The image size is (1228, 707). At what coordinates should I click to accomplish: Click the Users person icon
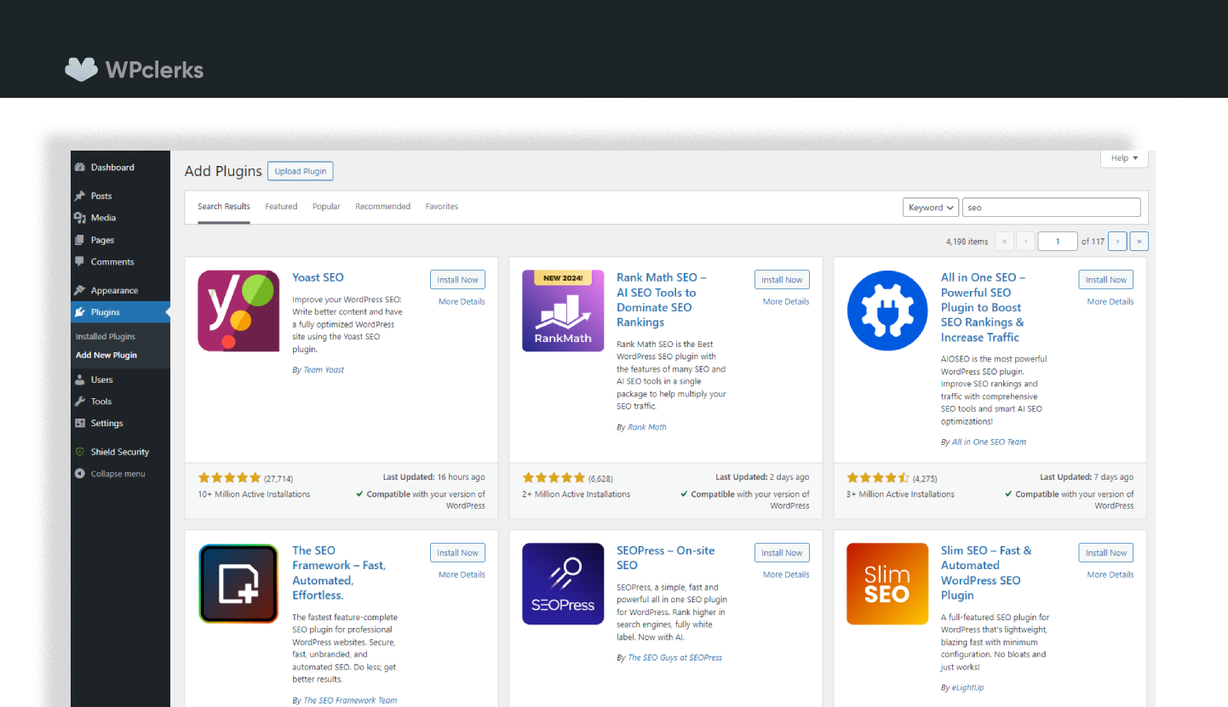tap(80, 379)
